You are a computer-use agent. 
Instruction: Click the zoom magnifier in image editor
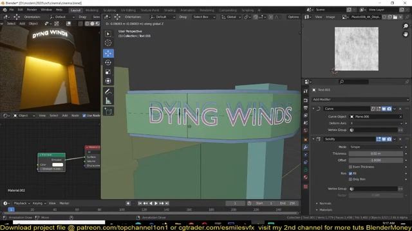pyautogui.click(x=406, y=26)
